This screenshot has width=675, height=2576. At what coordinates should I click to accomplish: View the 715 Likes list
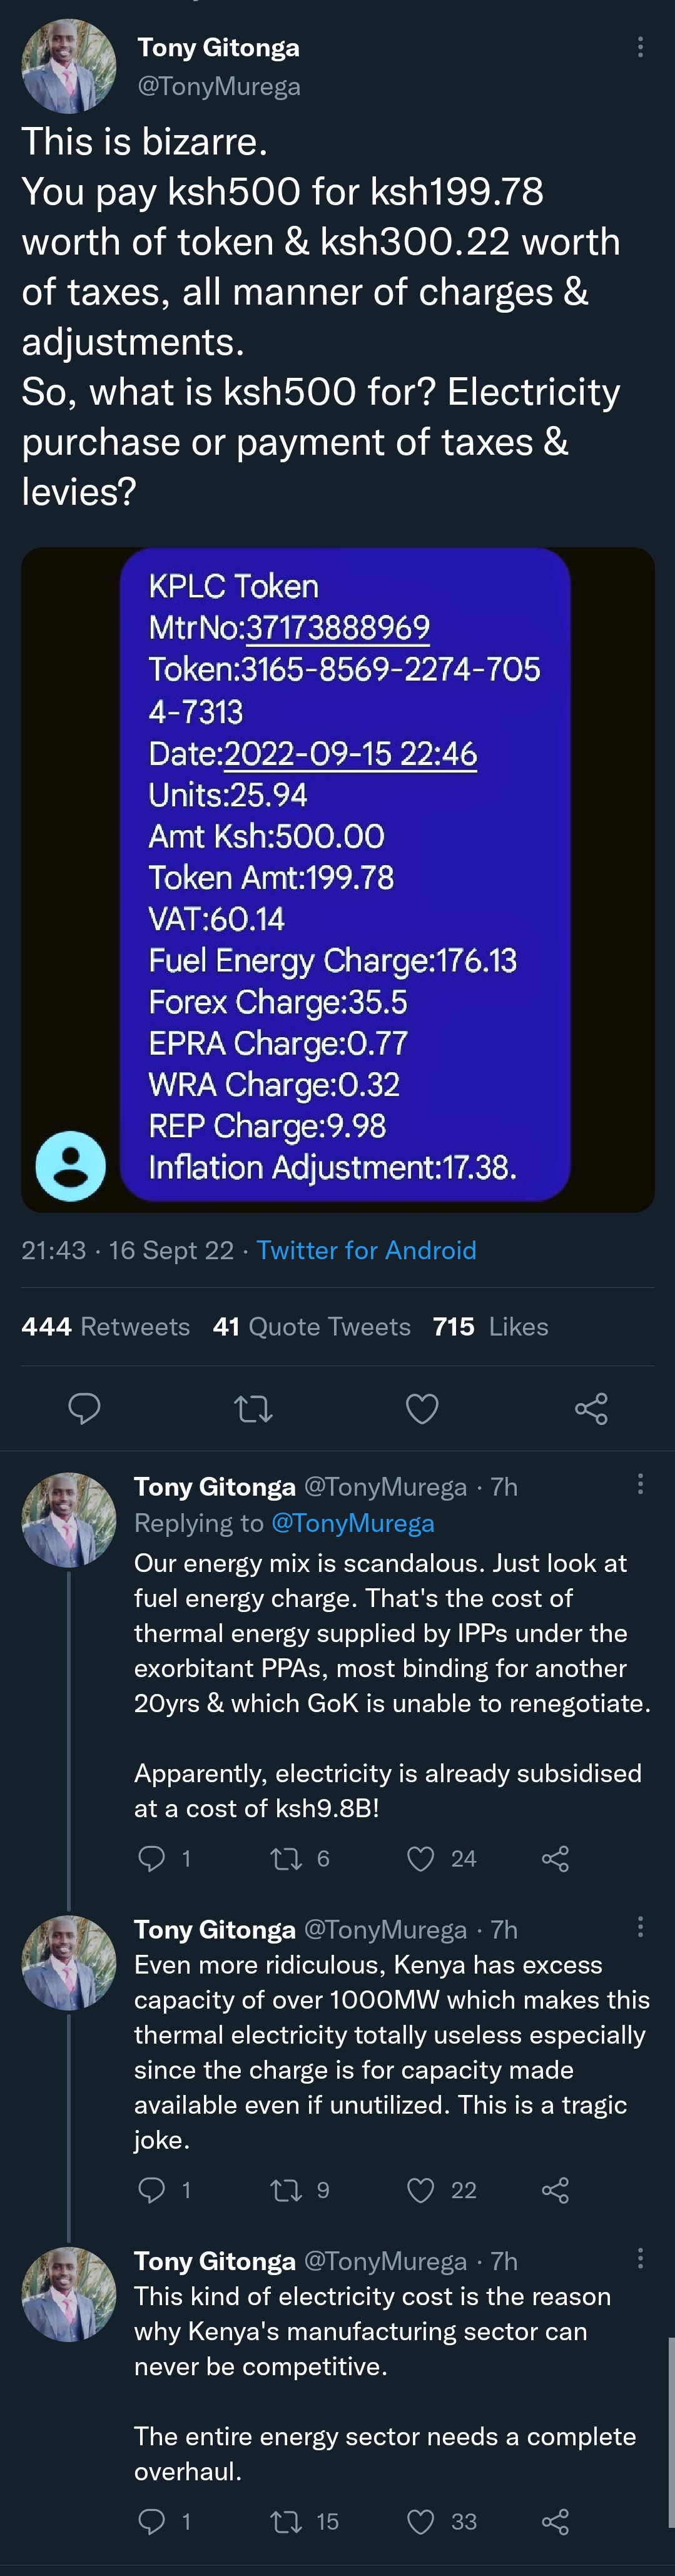(x=490, y=1326)
